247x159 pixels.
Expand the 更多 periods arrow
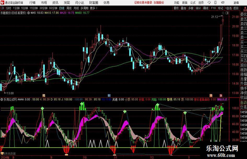coord(94,8)
